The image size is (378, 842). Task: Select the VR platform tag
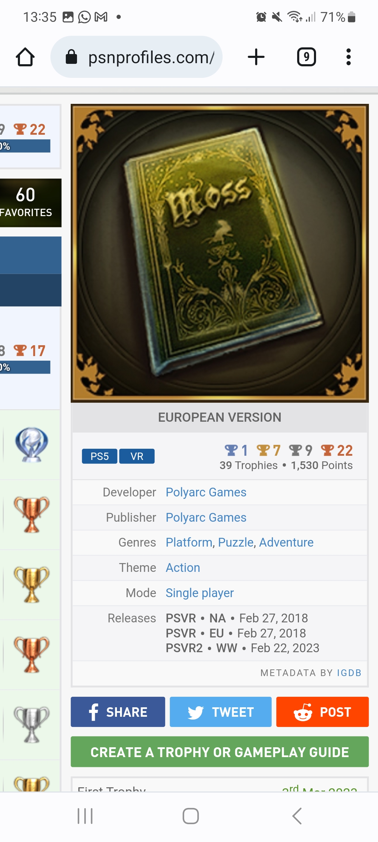[x=137, y=456]
